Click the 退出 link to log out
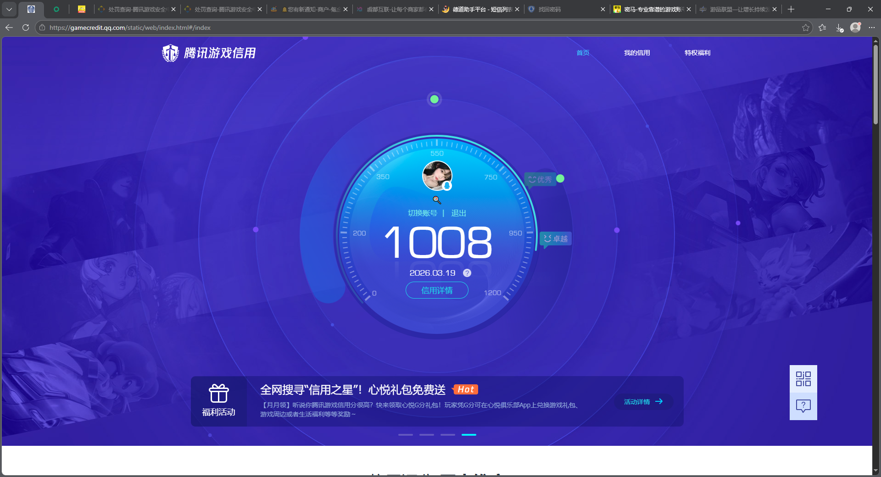 click(x=458, y=213)
